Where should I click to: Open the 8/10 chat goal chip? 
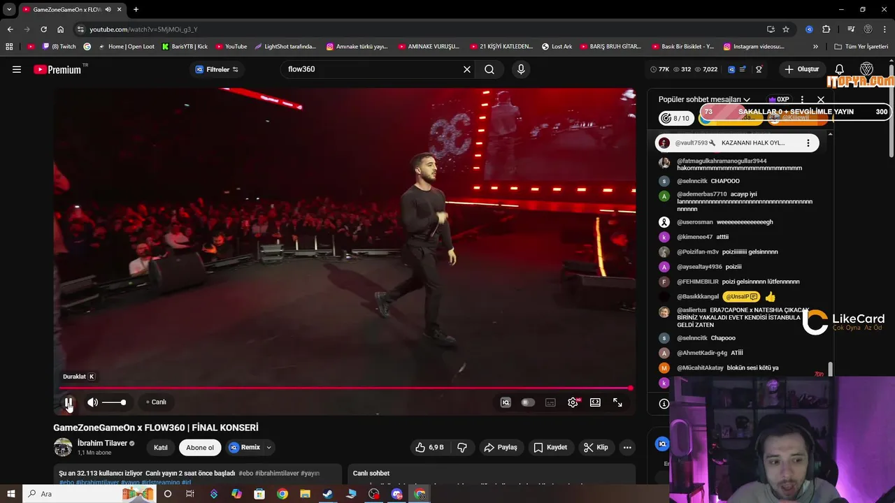click(x=677, y=118)
